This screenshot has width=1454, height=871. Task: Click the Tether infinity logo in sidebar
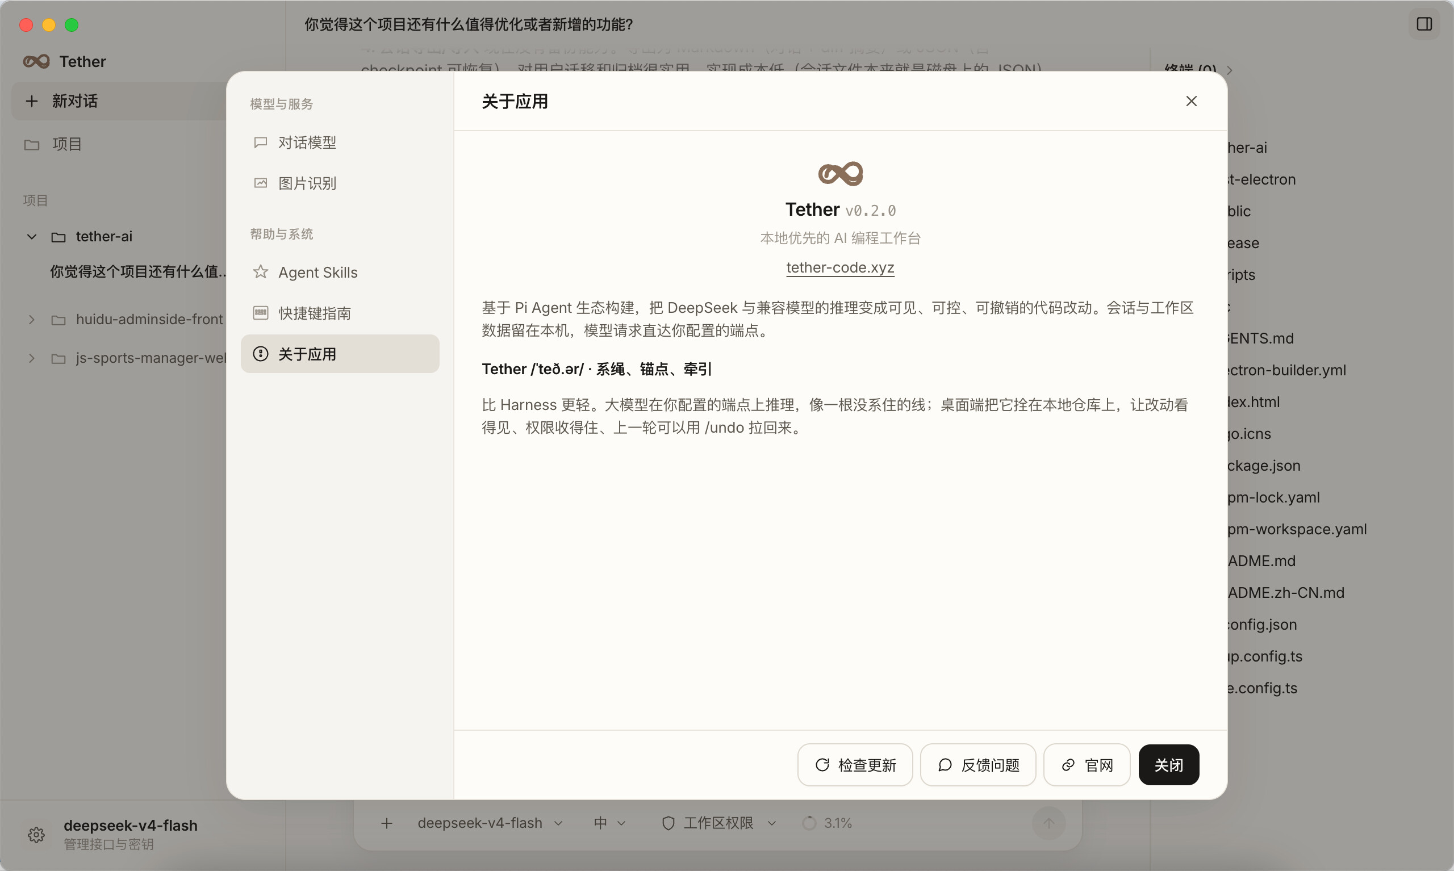36,62
